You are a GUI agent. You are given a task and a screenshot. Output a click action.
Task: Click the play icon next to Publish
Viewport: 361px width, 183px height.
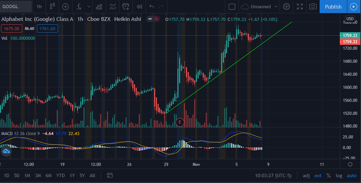(x=354, y=7)
